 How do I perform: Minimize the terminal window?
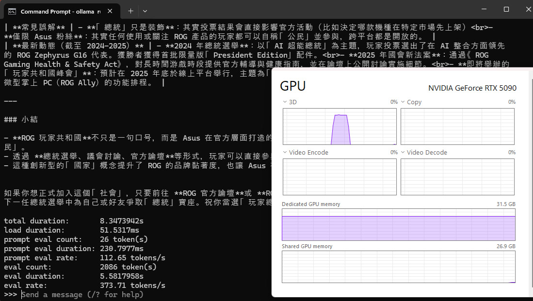click(x=484, y=9)
